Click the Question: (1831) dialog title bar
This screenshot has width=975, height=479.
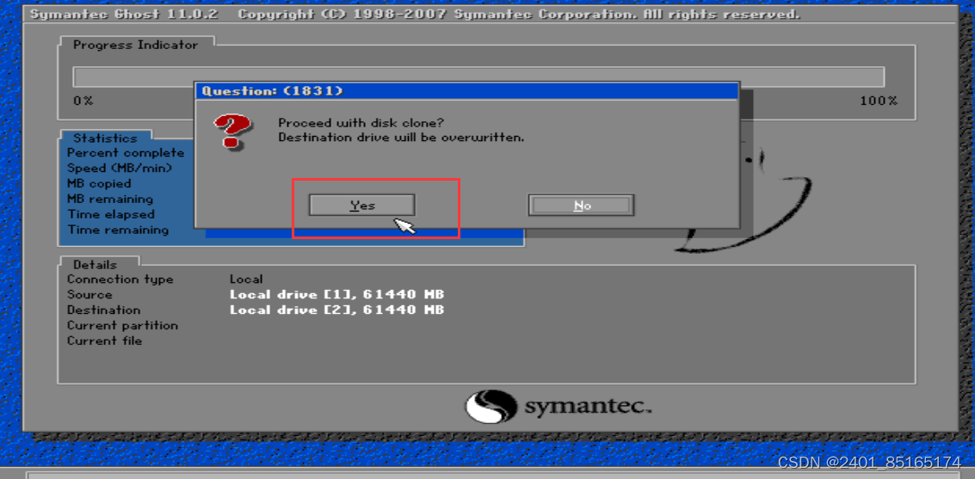(x=466, y=91)
